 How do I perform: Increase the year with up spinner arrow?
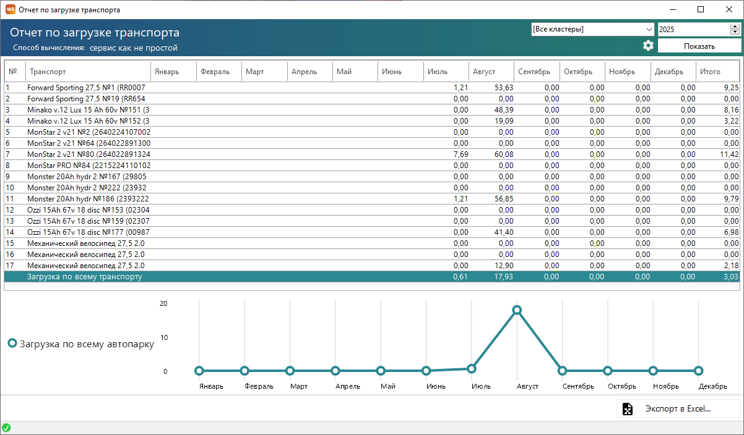(x=735, y=26)
